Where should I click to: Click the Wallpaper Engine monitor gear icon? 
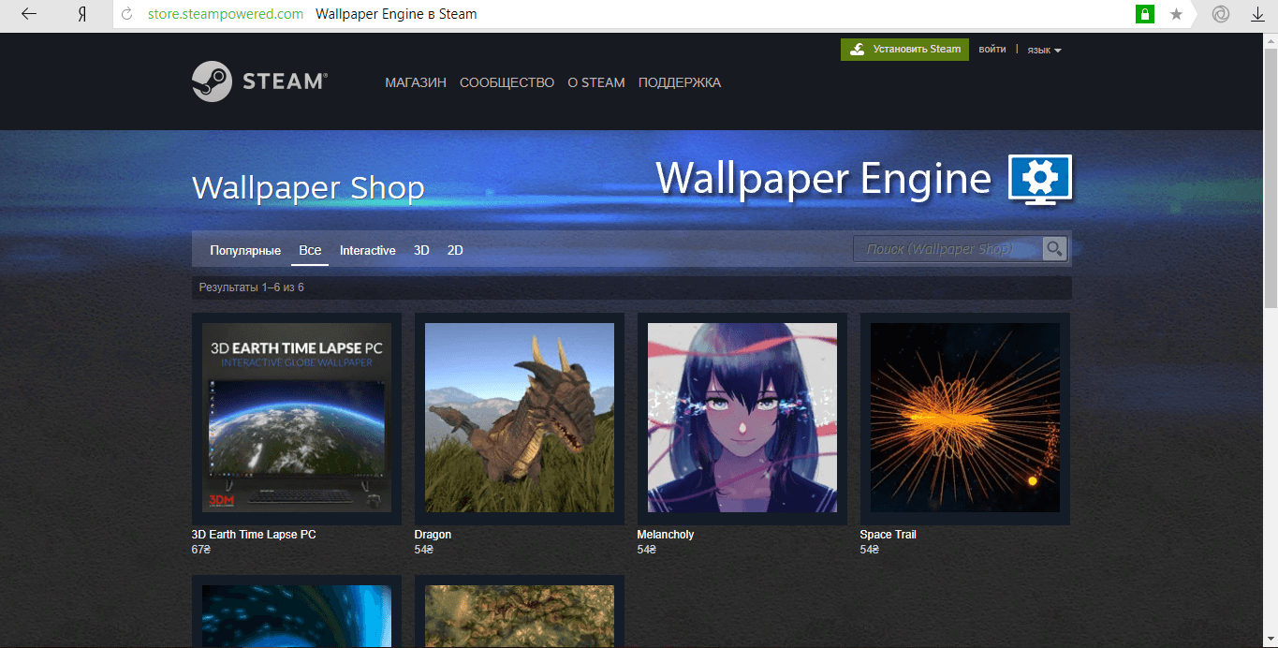[x=1040, y=180]
